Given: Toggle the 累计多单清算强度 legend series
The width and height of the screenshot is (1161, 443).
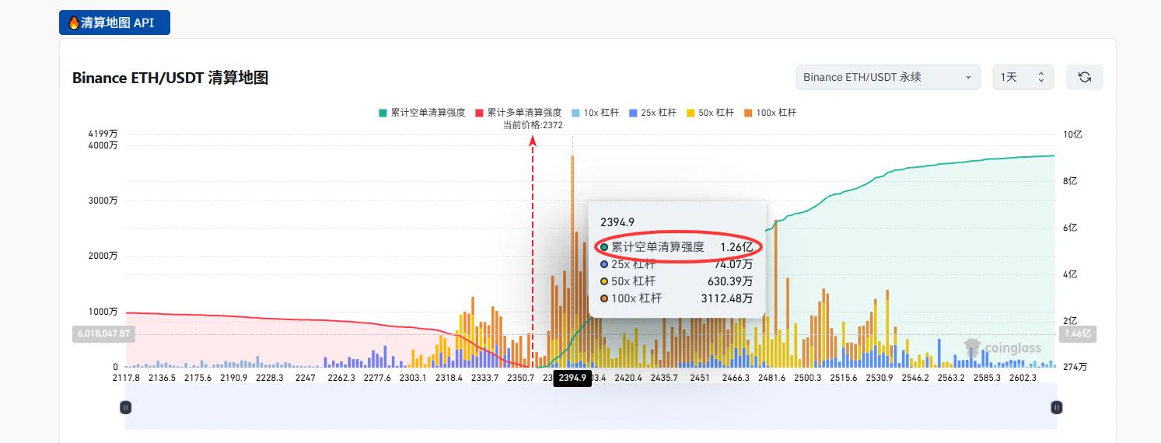Looking at the screenshot, I should click(518, 113).
